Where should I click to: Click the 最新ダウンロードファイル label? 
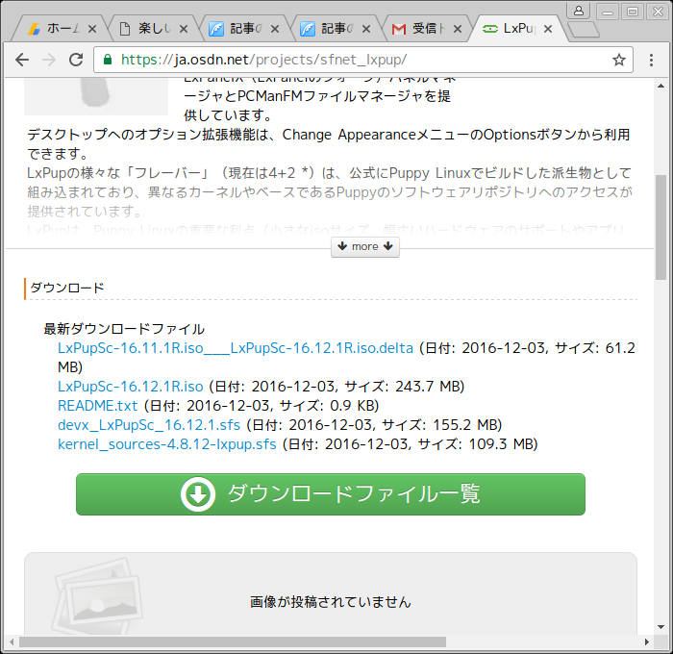point(124,329)
